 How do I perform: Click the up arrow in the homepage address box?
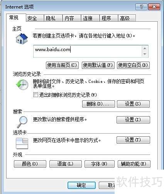(145, 48)
